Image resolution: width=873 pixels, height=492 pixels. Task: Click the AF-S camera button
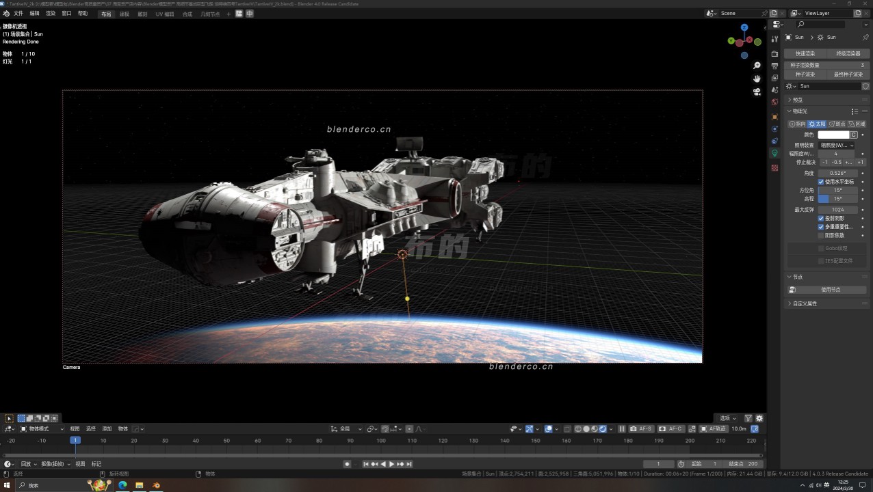coord(642,428)
